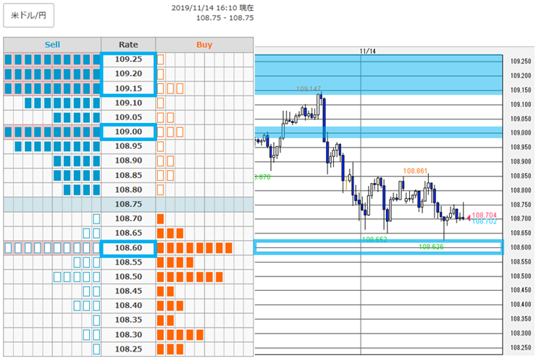Select the Rate column header
The width and height of the screenshot is (536, 361).
point(128,45)
